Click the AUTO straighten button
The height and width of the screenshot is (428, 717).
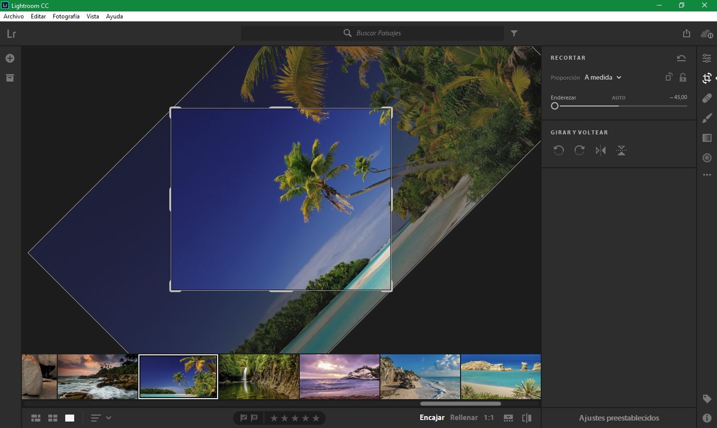(618, 98)
